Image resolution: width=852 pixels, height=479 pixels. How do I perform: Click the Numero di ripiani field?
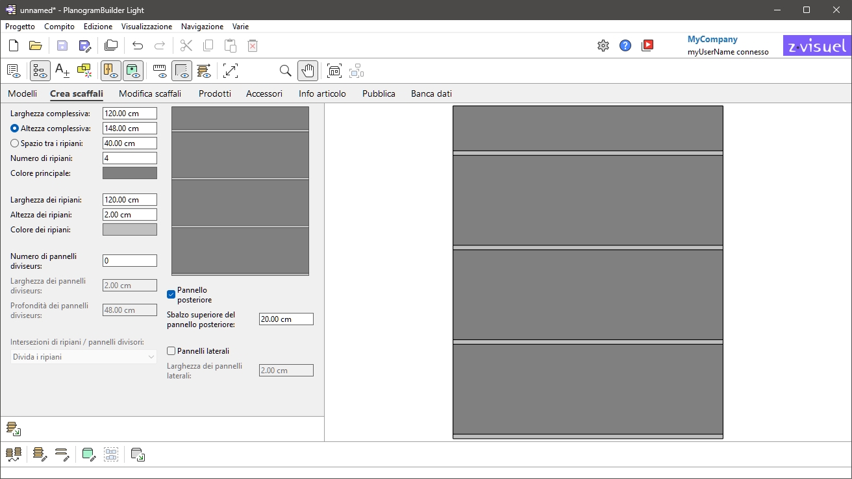click(x=130, y=158)
